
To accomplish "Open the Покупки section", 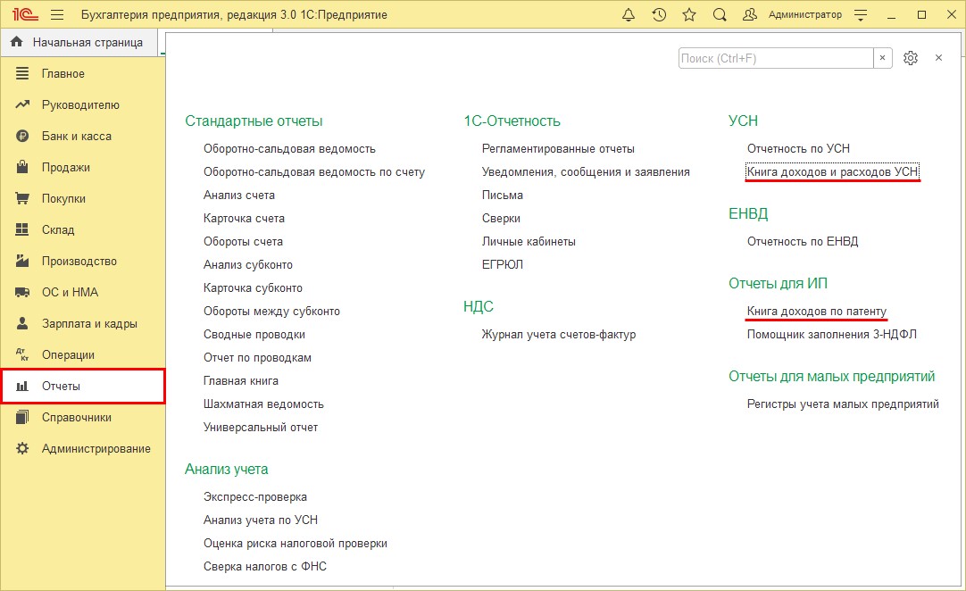I will pos(82,198).
